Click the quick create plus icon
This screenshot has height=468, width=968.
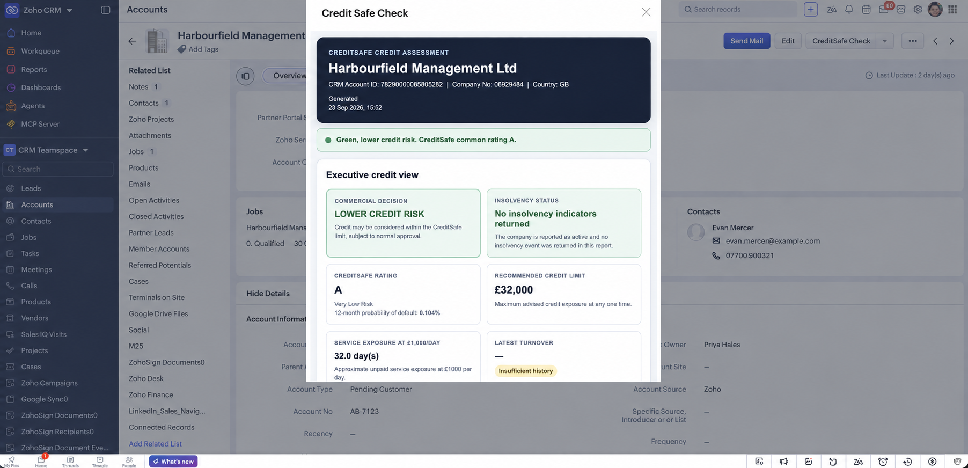point(811,9)
